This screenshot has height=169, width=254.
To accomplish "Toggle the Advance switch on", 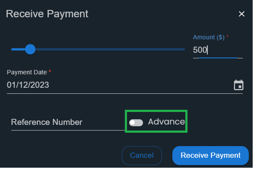I will [137, 123].
